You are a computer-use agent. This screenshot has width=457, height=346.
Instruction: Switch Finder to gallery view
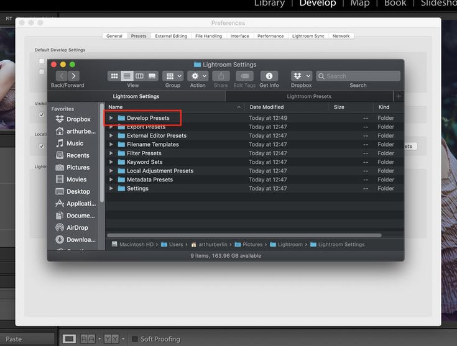152,76
